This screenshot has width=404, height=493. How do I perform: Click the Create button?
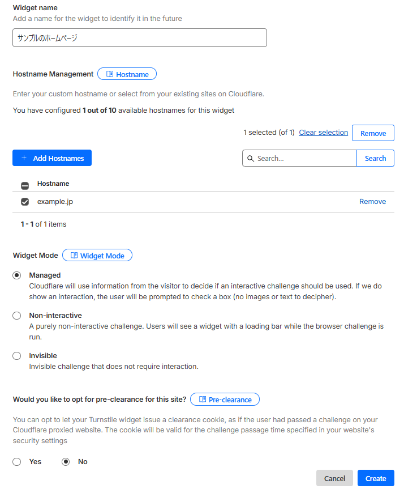click(x=376, y=478)
